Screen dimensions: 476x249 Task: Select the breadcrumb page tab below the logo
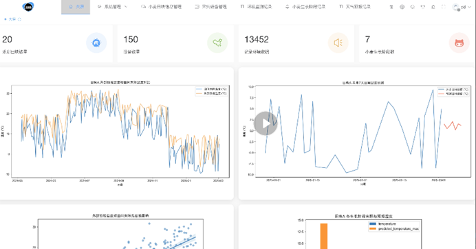pyautogui.click(x=12, y=19)
